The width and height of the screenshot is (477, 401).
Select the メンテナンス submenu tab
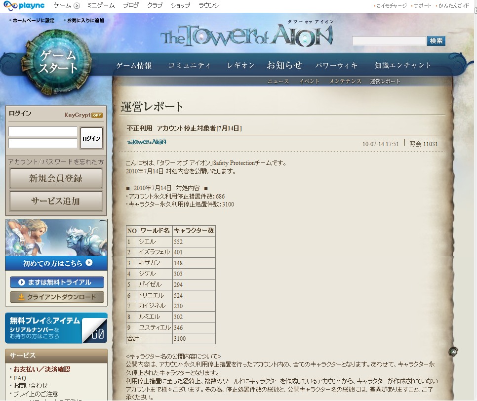click(x=345, y=81)
